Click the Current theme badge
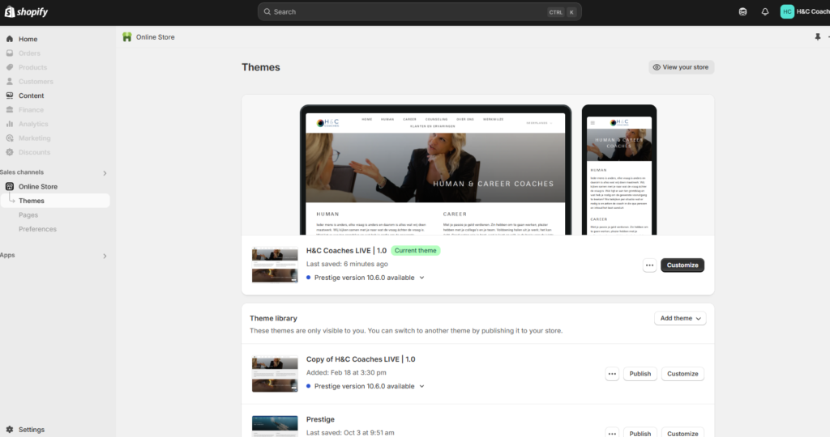The image size is (830, 437). [416, 251]
